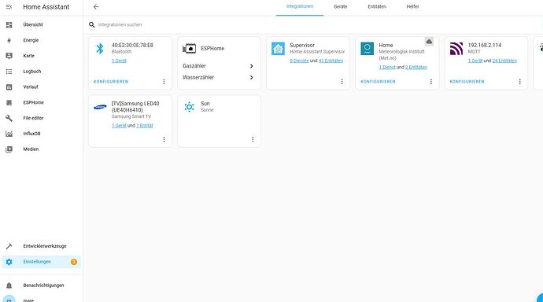Open Entwicklerwerkzeuge hammer icon
Screen dimensions: 543x302
pyautogui.click(x=9, y=246)
